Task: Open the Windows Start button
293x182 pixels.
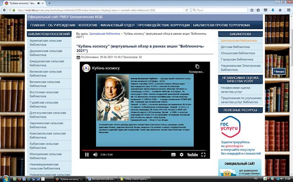Action: (x=5, y=179)
